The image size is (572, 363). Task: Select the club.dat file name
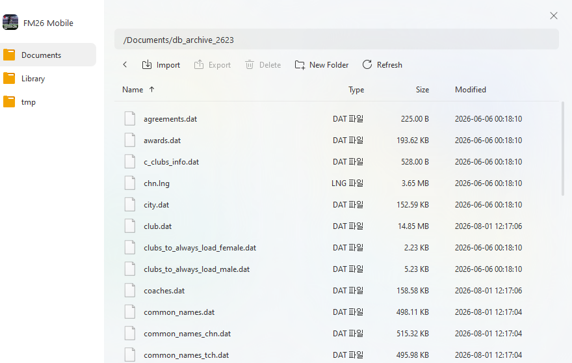pos(157,226)
